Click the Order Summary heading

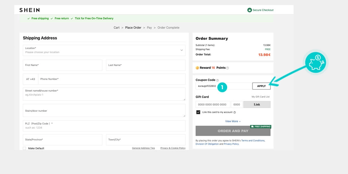[x=212, y=39]
